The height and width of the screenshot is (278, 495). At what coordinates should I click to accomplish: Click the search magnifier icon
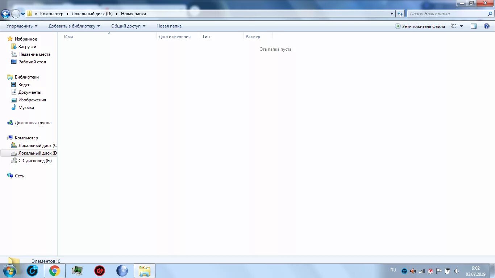(490, 14)
